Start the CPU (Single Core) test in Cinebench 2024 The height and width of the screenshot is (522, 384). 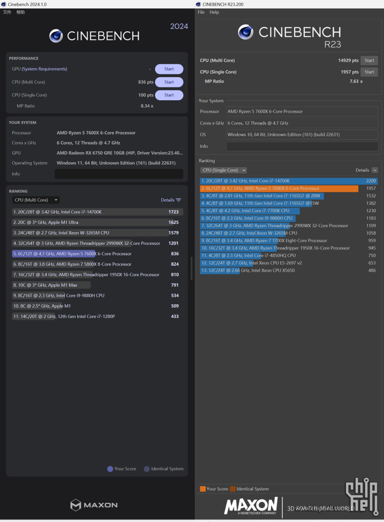169,95
